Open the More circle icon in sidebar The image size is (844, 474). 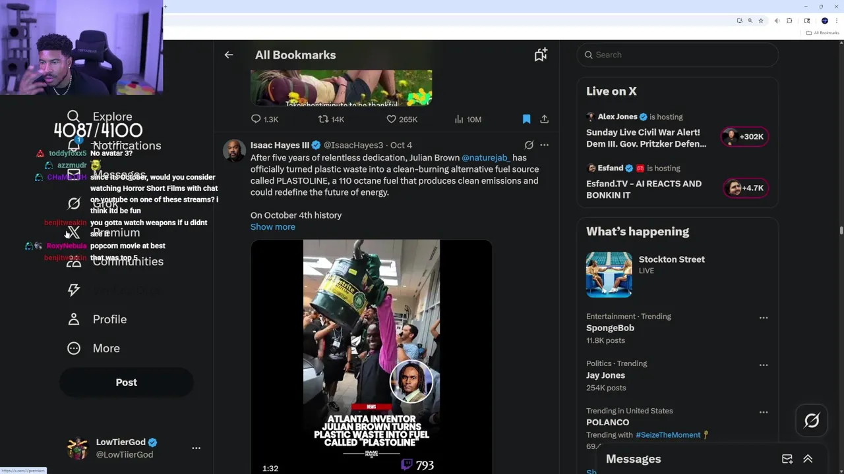point(74,348)
